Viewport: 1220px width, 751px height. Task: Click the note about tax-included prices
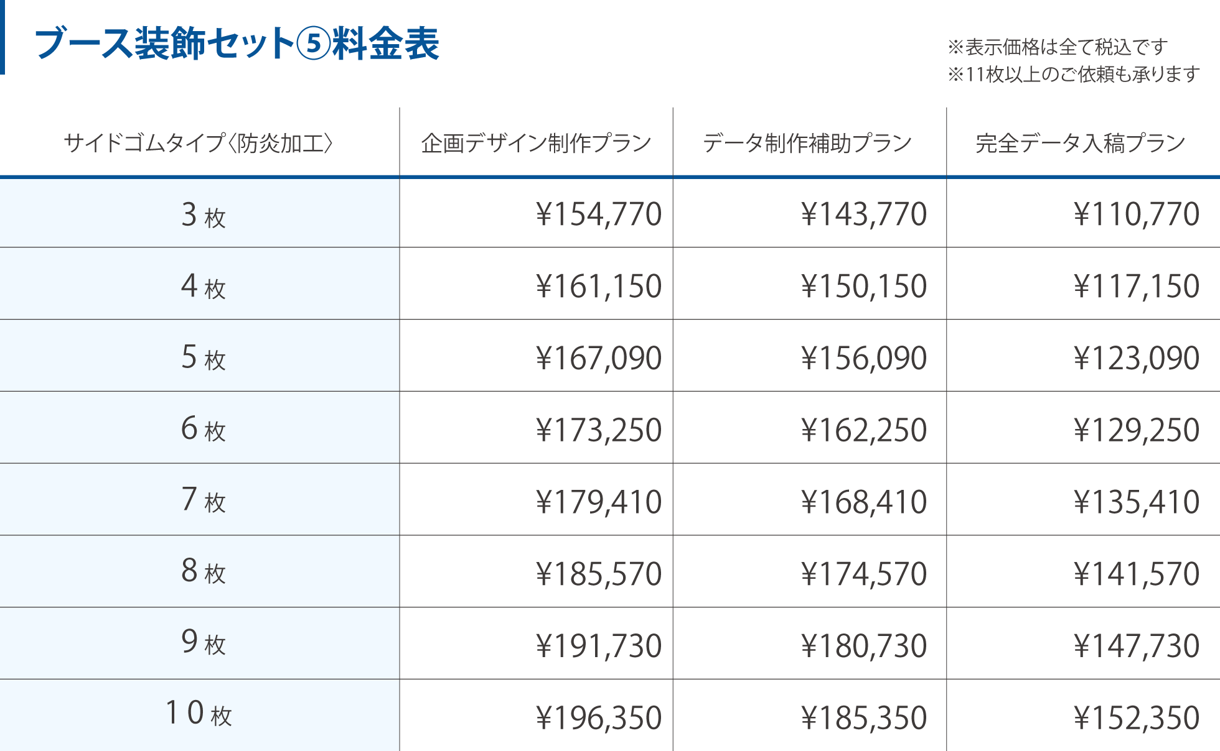[1057, 47]
